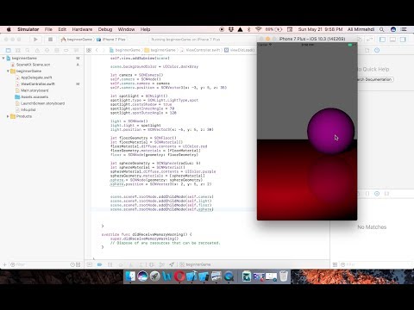Open Opera browser from the Dock

[179, 276]
